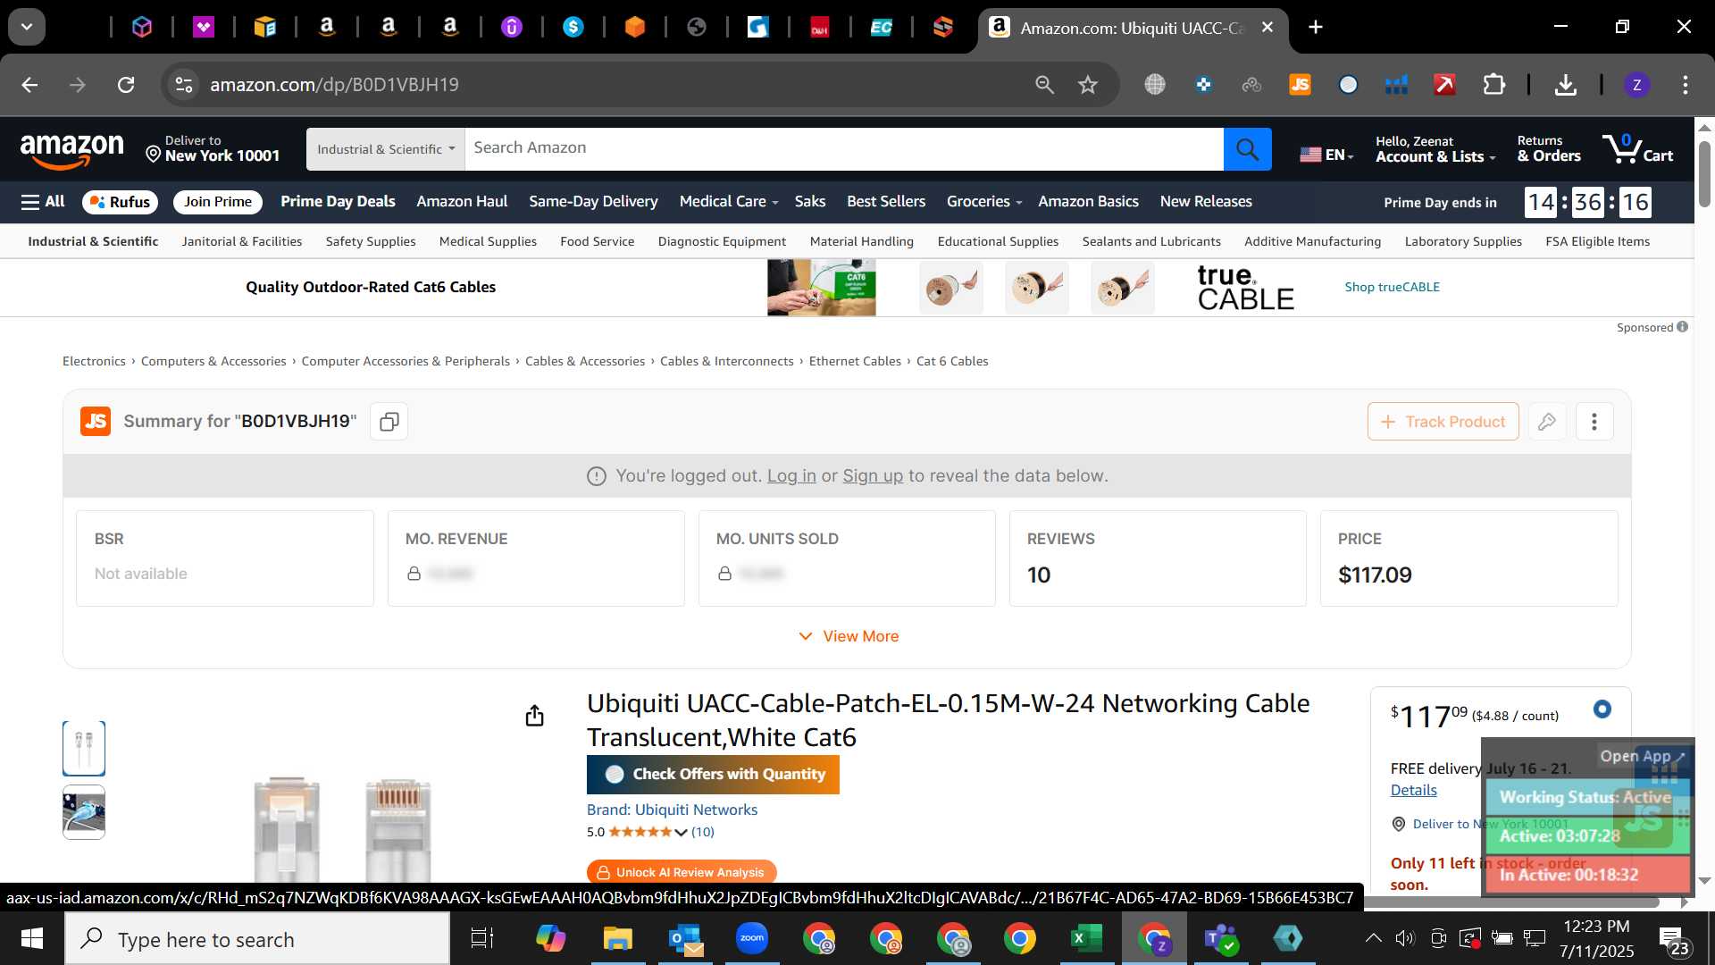This screenshot has width=1715, height=965.
Task: Open Chrome downloads icon
Action: point(1565,85)
